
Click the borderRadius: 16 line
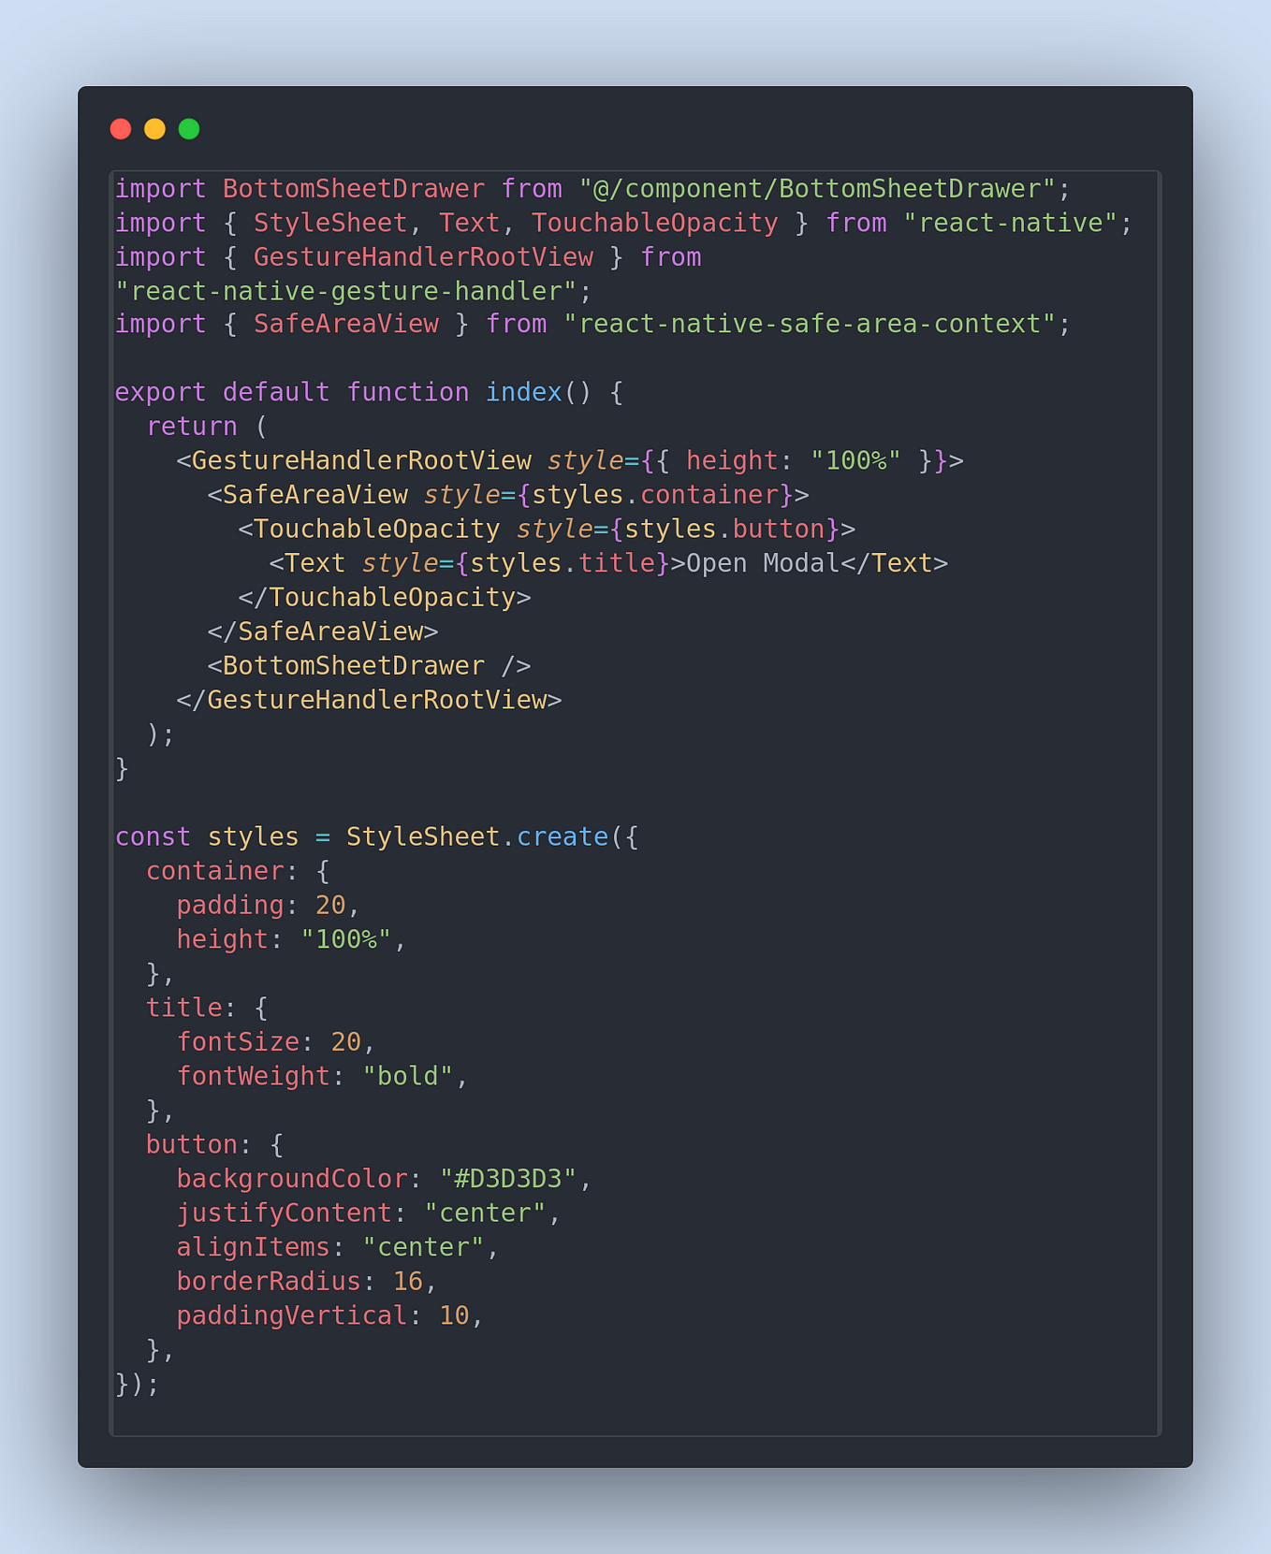[299, 1282]
